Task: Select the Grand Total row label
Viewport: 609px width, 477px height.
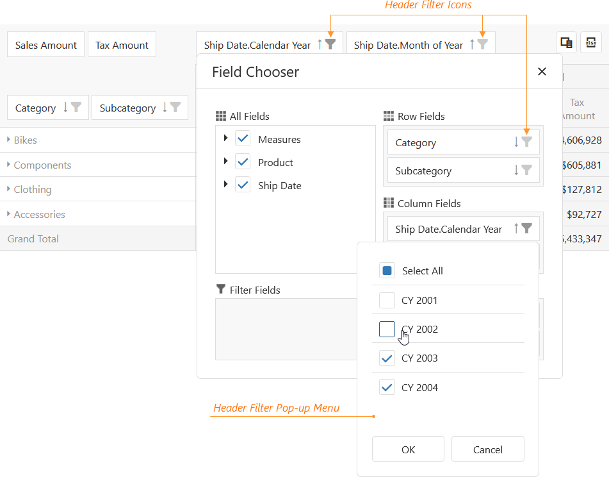Action: 33,238
